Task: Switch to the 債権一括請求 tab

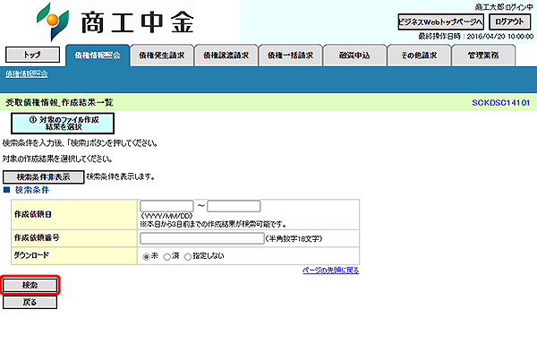Action: [x=290, y=56]
